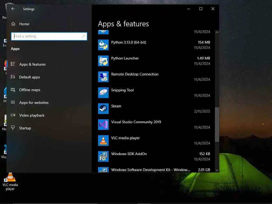Viewport: 272px width, 204px height.
Task: Open Default apps section
Action: coord(29,77)
